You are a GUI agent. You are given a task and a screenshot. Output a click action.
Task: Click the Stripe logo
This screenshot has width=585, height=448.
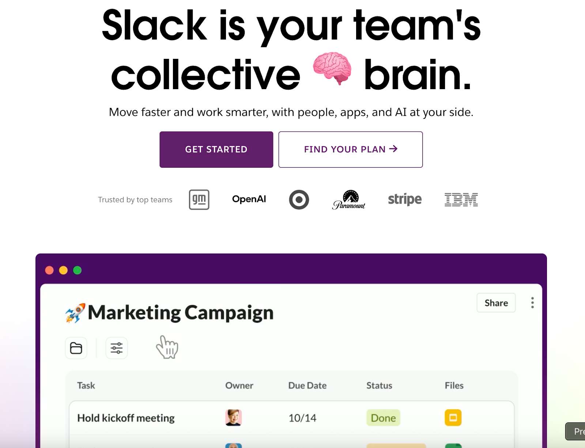404,200
